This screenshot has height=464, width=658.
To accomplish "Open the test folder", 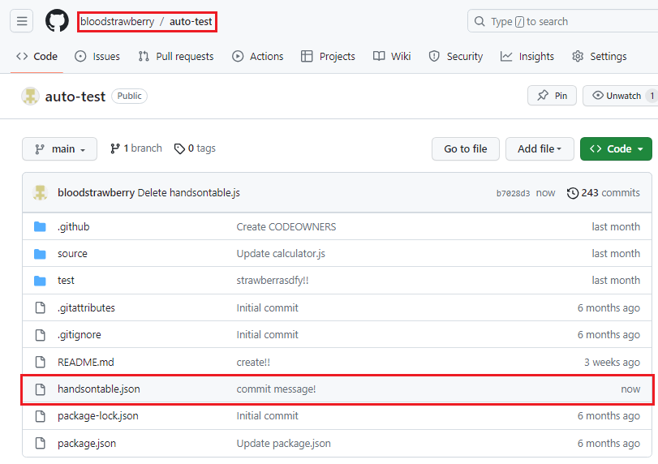I will (66, 281).
